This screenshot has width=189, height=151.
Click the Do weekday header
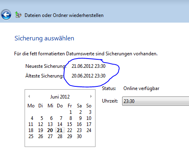(60, 106)
